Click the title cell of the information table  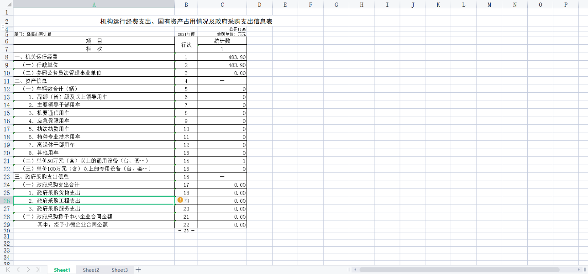coord(186,21)
